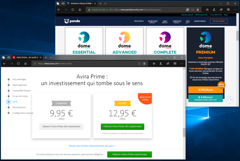Add notes pen icon in Panda window
Image resolution: width=240 pixels, height=161 pixels.
click(x=214, y=10)
